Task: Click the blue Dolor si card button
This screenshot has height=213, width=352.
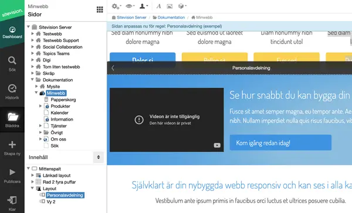Action: 143,57
